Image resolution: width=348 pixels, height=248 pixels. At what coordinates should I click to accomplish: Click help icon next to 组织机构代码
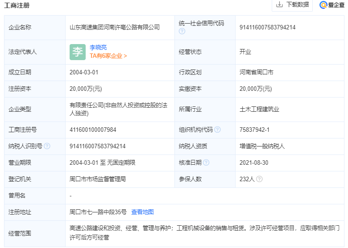pos(217,130)
